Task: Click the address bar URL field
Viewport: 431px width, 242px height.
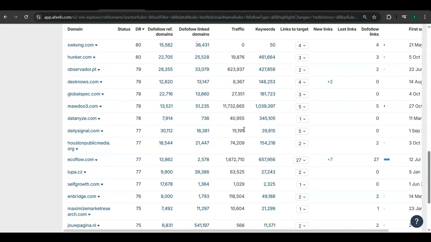Action: pos(201,17)
